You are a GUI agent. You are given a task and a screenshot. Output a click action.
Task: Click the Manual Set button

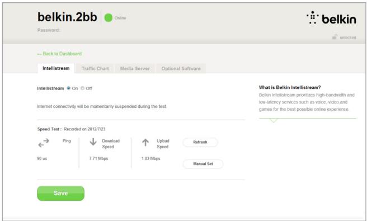click(203, 164)
